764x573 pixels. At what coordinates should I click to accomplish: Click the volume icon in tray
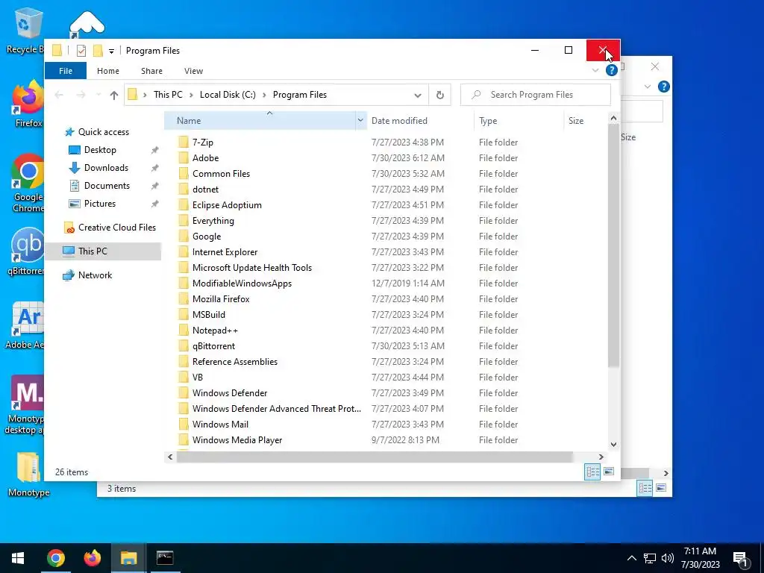pyautogui.click(x=668, y=558)
